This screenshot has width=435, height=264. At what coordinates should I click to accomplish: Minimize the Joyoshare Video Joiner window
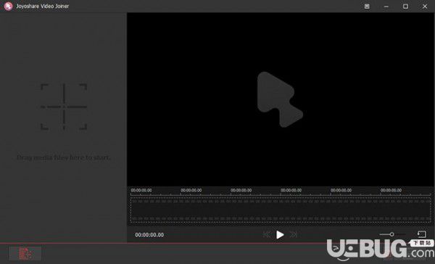386,6
